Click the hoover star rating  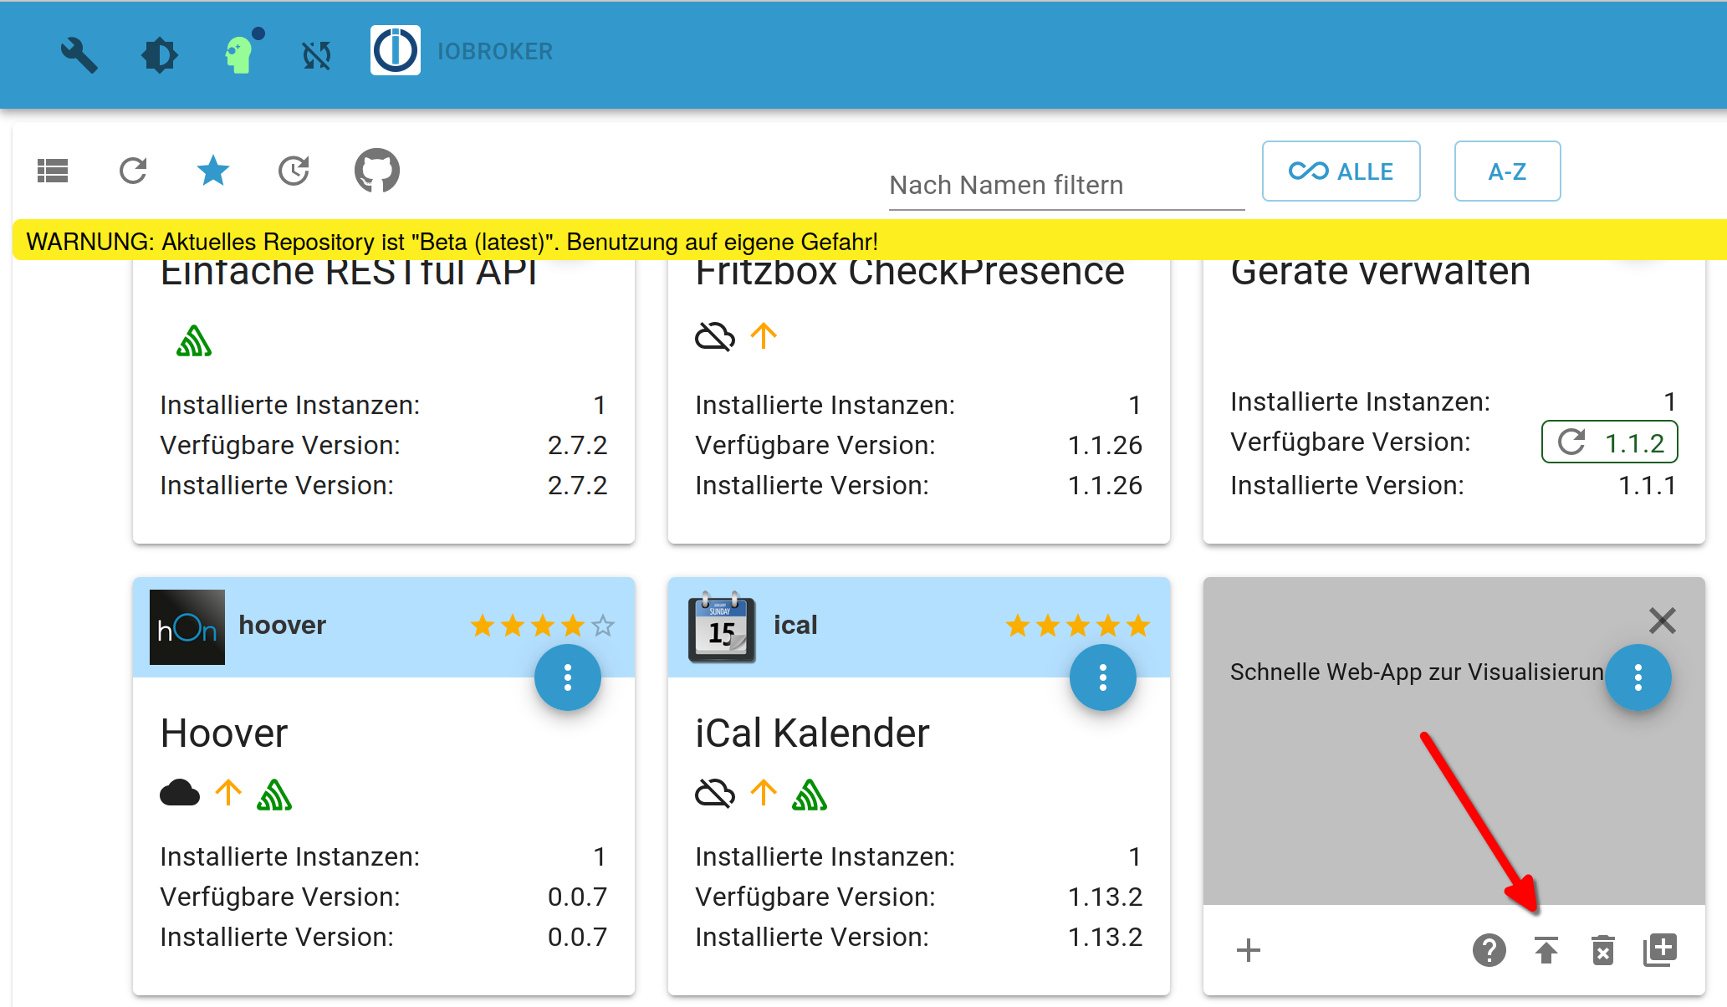coord(543,626)
